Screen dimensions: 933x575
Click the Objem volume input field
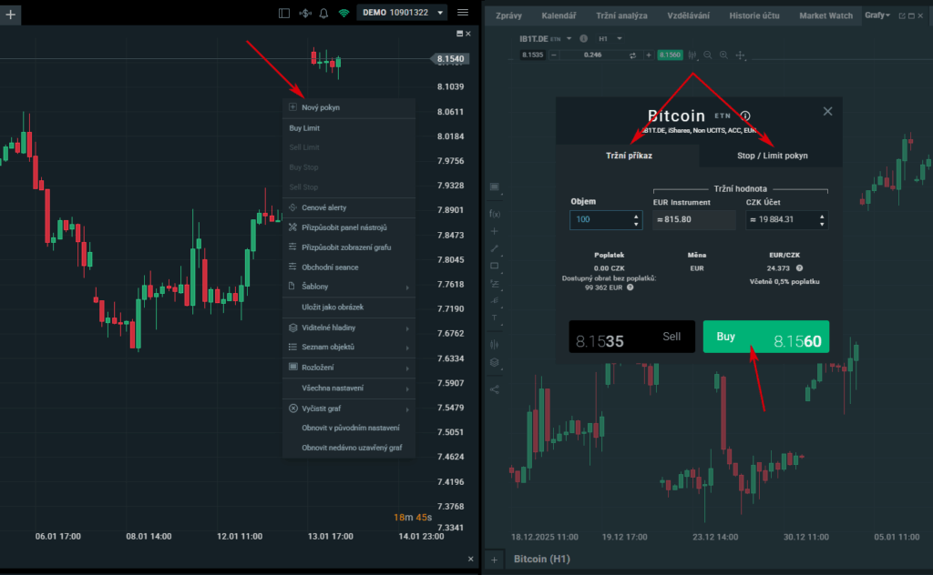click(597, 220)
